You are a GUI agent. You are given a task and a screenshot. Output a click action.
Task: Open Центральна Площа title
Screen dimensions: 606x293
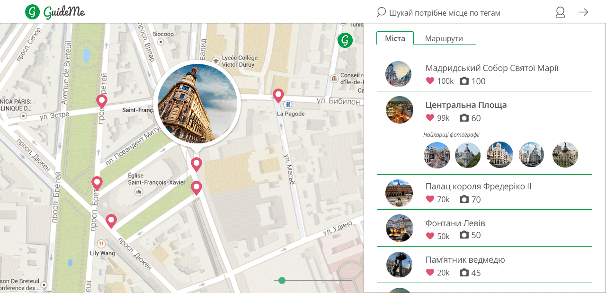tap(466, 105)
